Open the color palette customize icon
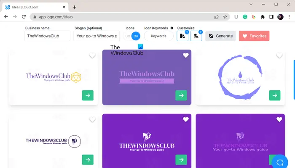 tap(182, 36)
